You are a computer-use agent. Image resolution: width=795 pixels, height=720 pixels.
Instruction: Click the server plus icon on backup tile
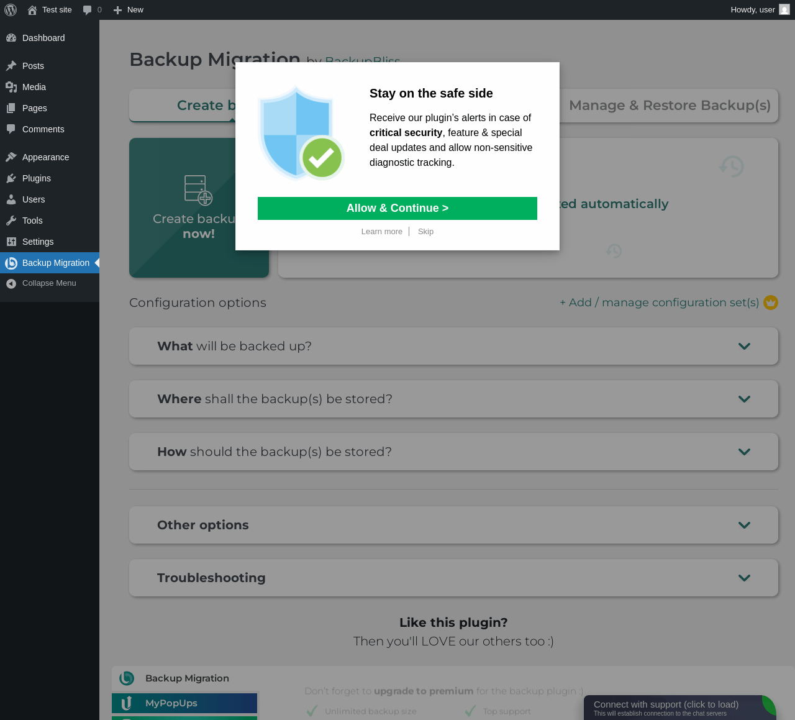199,190
